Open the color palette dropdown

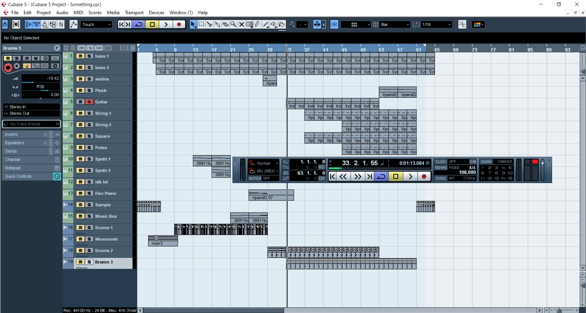(478, 24)
